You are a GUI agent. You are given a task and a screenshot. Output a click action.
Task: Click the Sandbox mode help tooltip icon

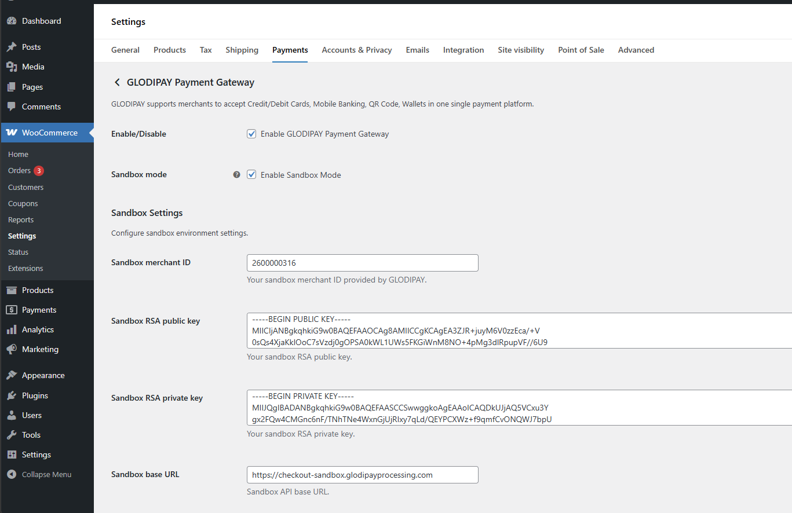click(x=236, y=174)
